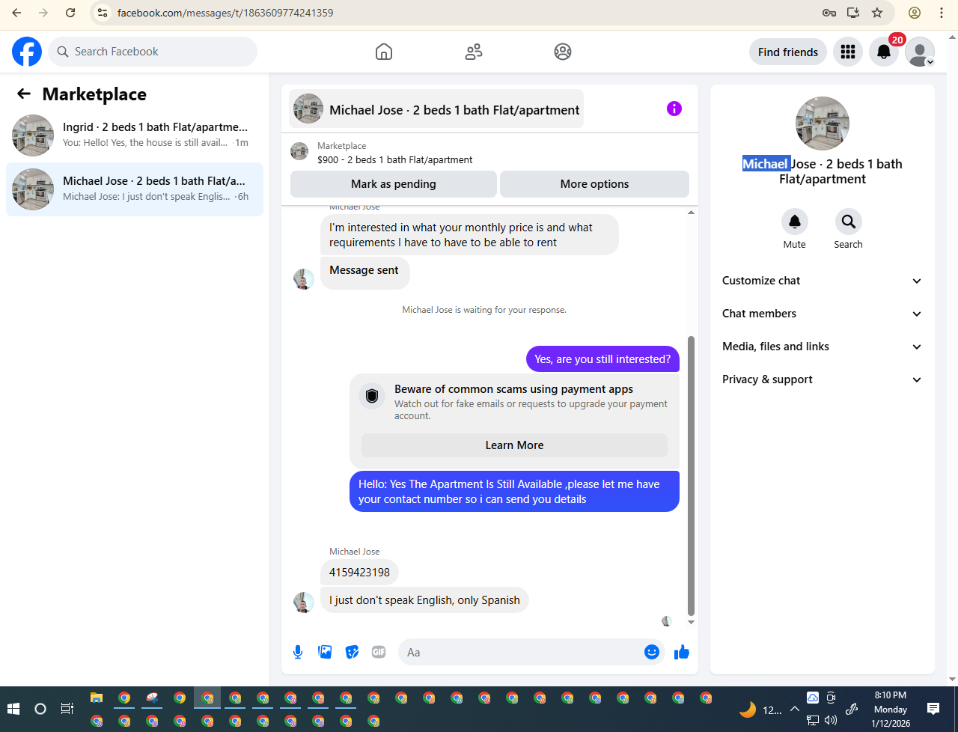Screen dimensions: 958x732
Task: Click the 4159423198 message bubble
Action: [x=359, y=573]
